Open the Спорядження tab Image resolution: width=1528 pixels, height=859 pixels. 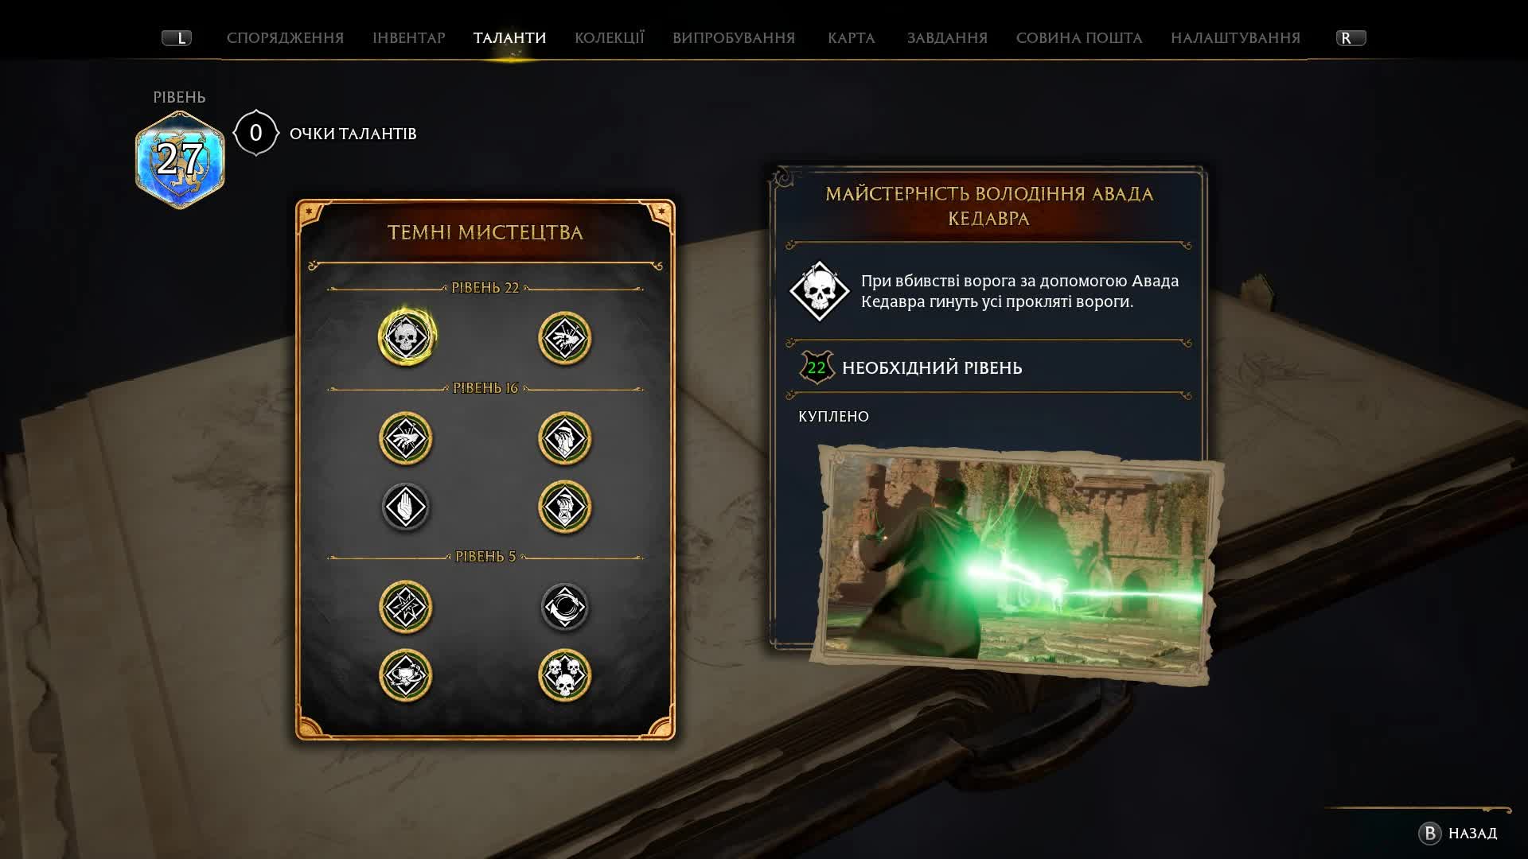(x=285, y=38)
